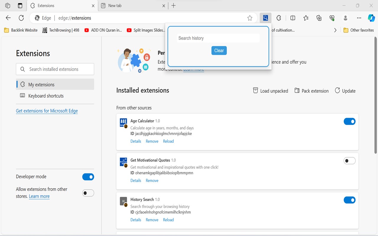
Task: Open Split Images Slides... bookmark
Action: (x=146, y=30)
